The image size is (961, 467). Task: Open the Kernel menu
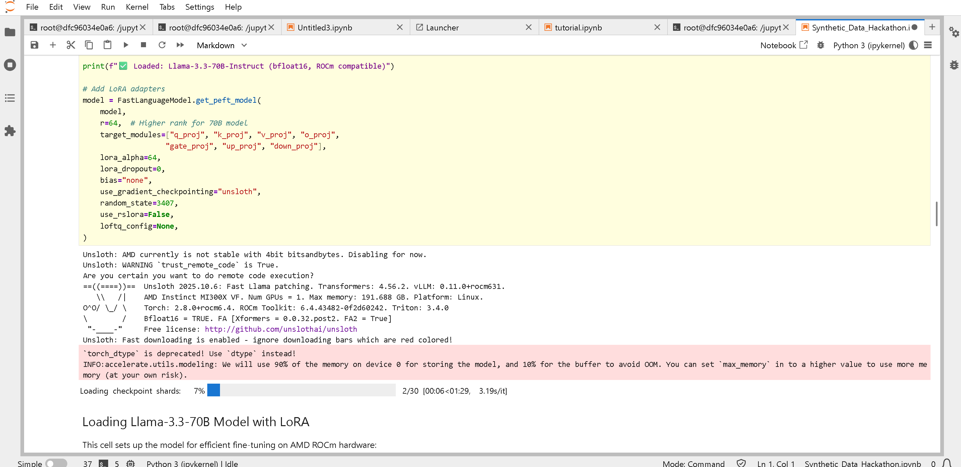pyautogui.click(x=137, y=7)
